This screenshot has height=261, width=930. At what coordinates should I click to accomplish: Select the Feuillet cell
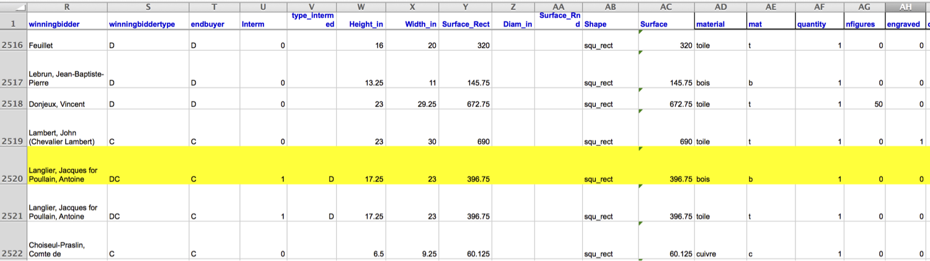[x=66, y=46]
